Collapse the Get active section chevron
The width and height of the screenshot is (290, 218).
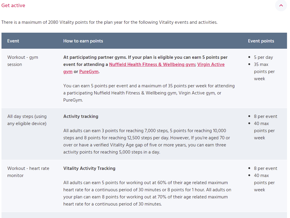point(281,5)
